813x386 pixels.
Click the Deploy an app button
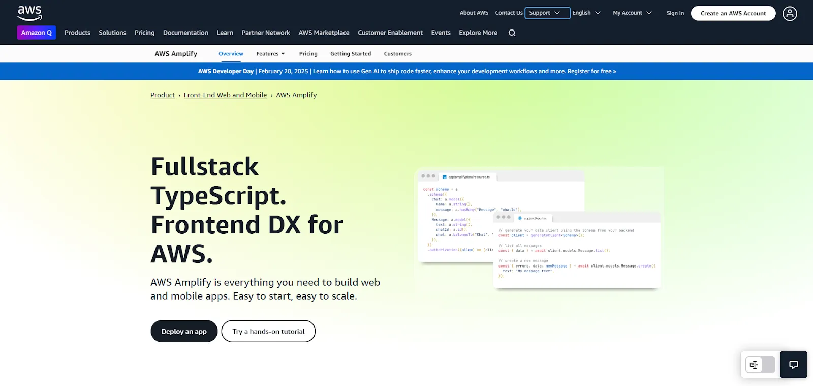[x=184, y=331]
